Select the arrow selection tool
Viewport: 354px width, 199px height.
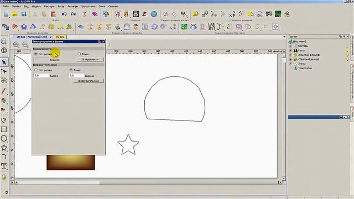click(4, 62)
